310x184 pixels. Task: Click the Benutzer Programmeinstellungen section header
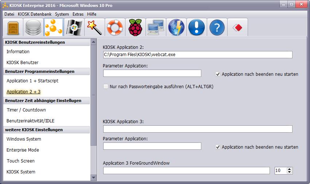click(x=47, y=71)
